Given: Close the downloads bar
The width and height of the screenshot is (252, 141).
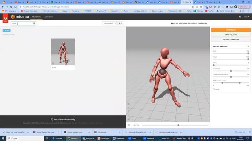Looking at the screenshot, I should [x=249, y=132].
